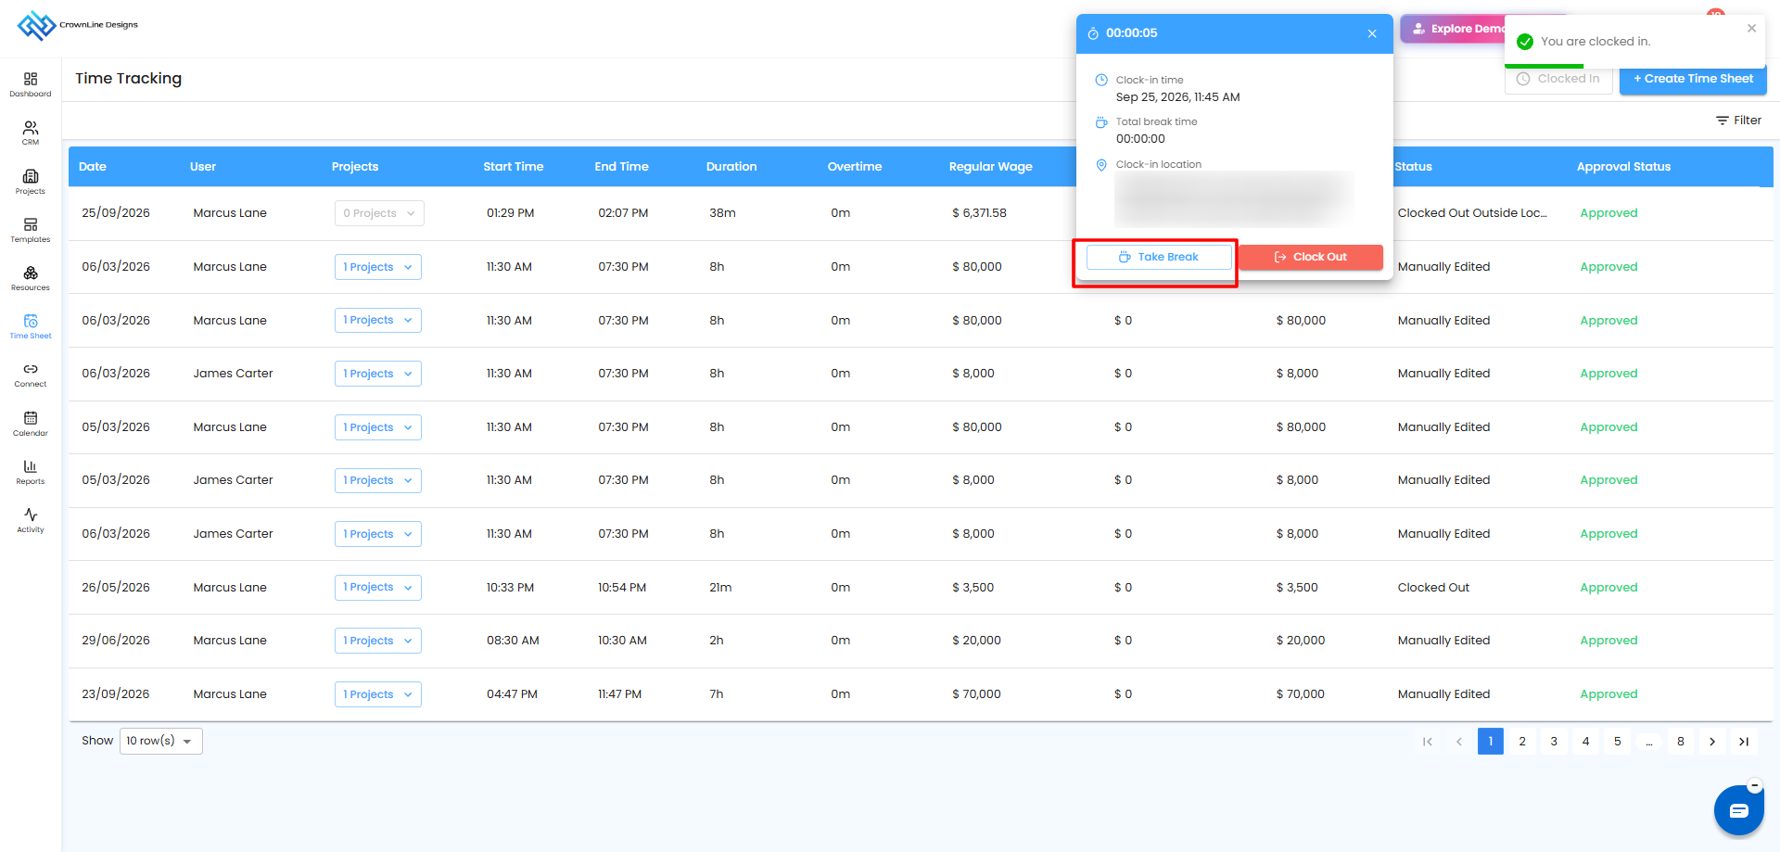Open the Filter options
Screen dimensions: 1780x852
1738,121
